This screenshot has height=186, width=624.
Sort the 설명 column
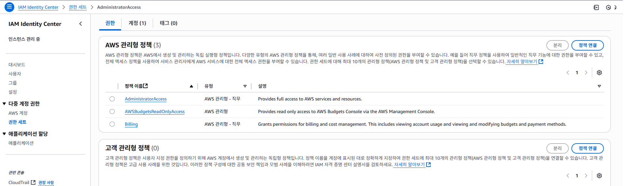[x=599, y=86]
